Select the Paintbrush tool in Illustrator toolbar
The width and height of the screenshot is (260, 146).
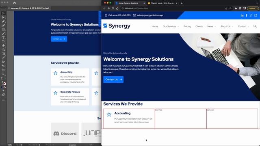point(3,34)
